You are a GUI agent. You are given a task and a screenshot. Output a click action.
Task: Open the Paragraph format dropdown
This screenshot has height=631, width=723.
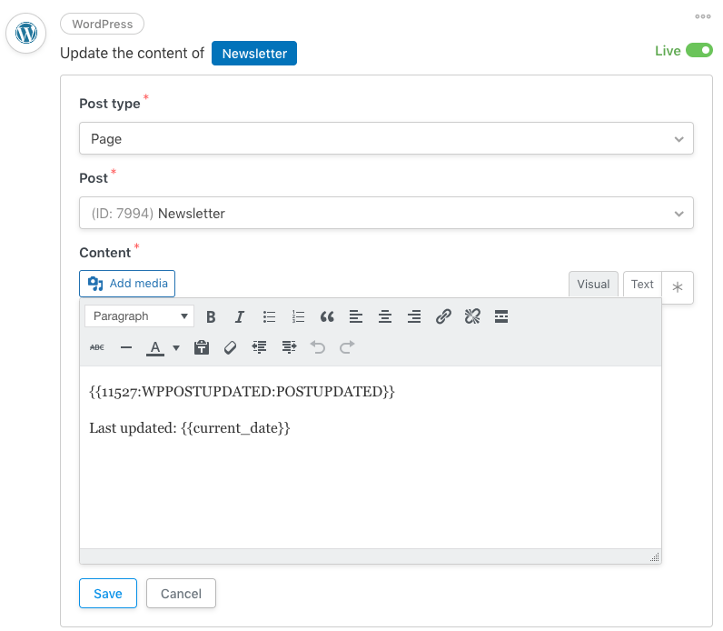[x=139, y=316]
